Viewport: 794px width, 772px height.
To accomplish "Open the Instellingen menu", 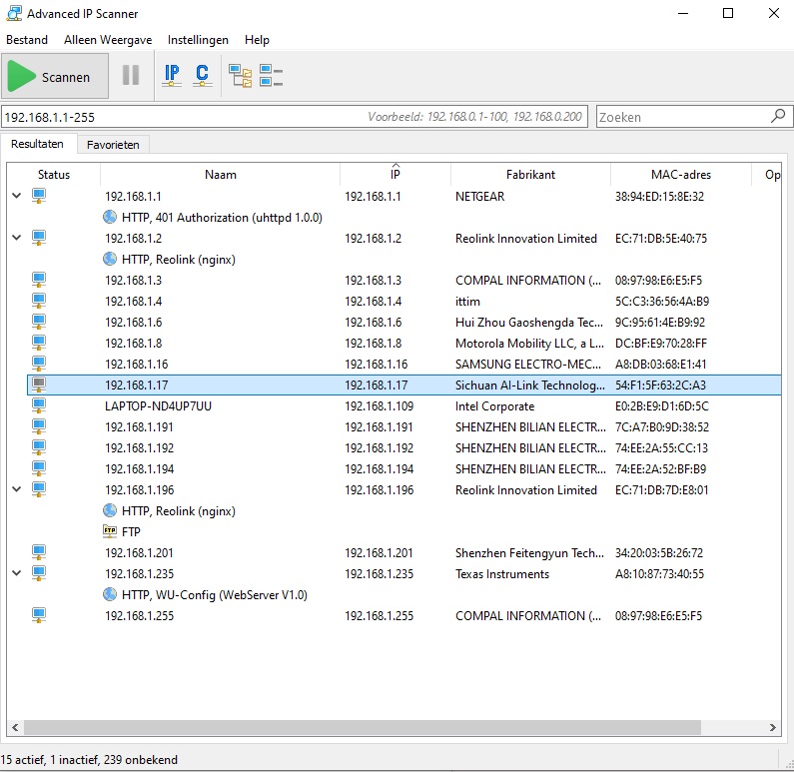I will tap(198, 40).
